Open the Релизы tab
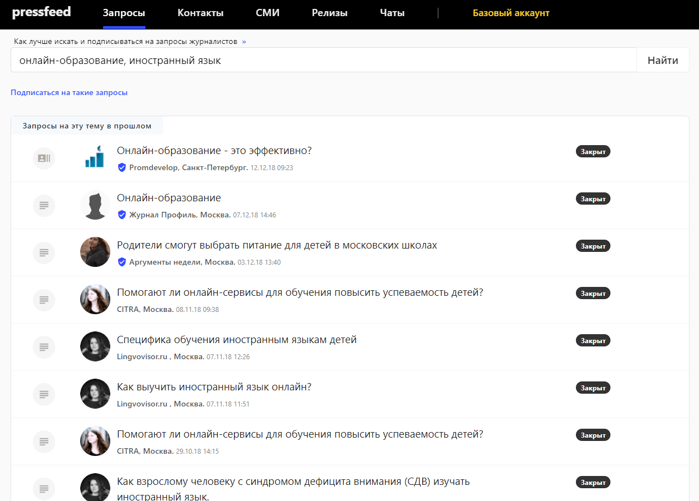 [x=330, y=13]
